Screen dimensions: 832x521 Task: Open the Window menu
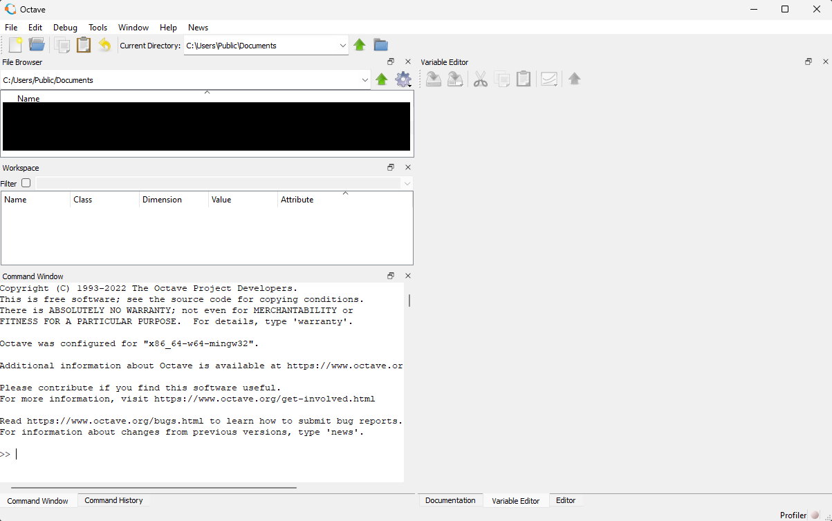click(x=133, y=28)
